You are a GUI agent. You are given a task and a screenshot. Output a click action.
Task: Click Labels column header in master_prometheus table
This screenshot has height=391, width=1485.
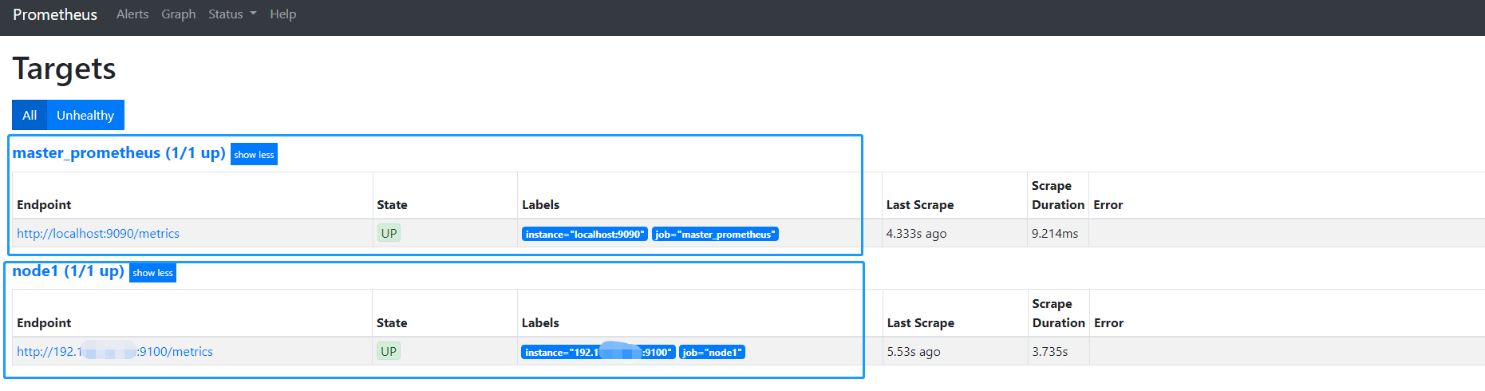coord(541,205)
